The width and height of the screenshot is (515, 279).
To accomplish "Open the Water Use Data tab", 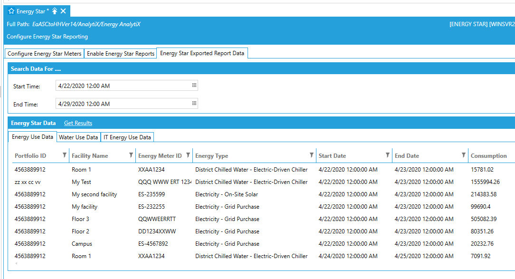I will 78,137.
